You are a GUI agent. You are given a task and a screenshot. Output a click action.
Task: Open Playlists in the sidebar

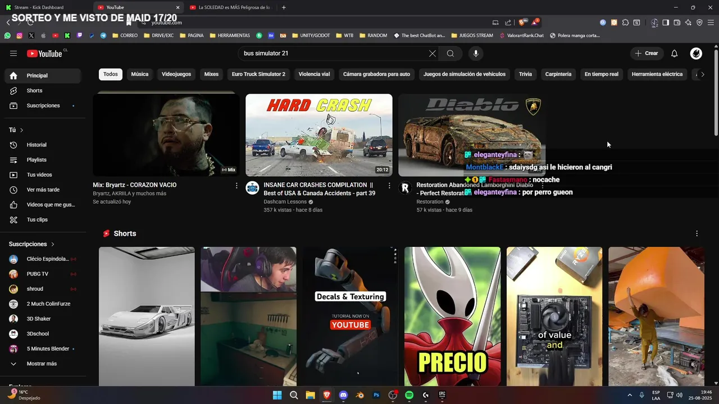pos(43,160)
